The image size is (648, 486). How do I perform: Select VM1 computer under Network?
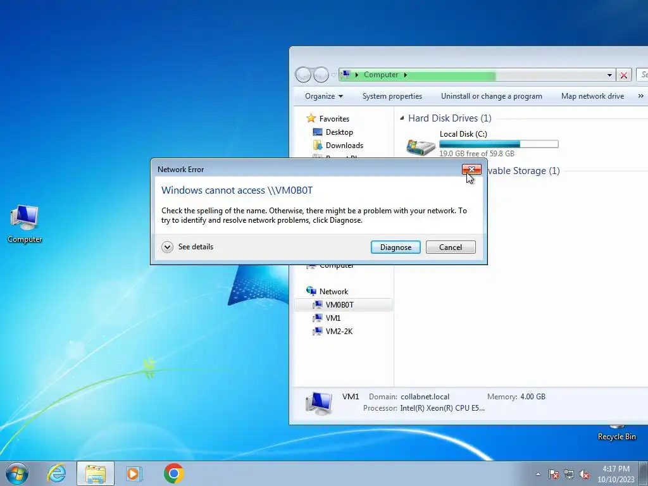[333, 318]
